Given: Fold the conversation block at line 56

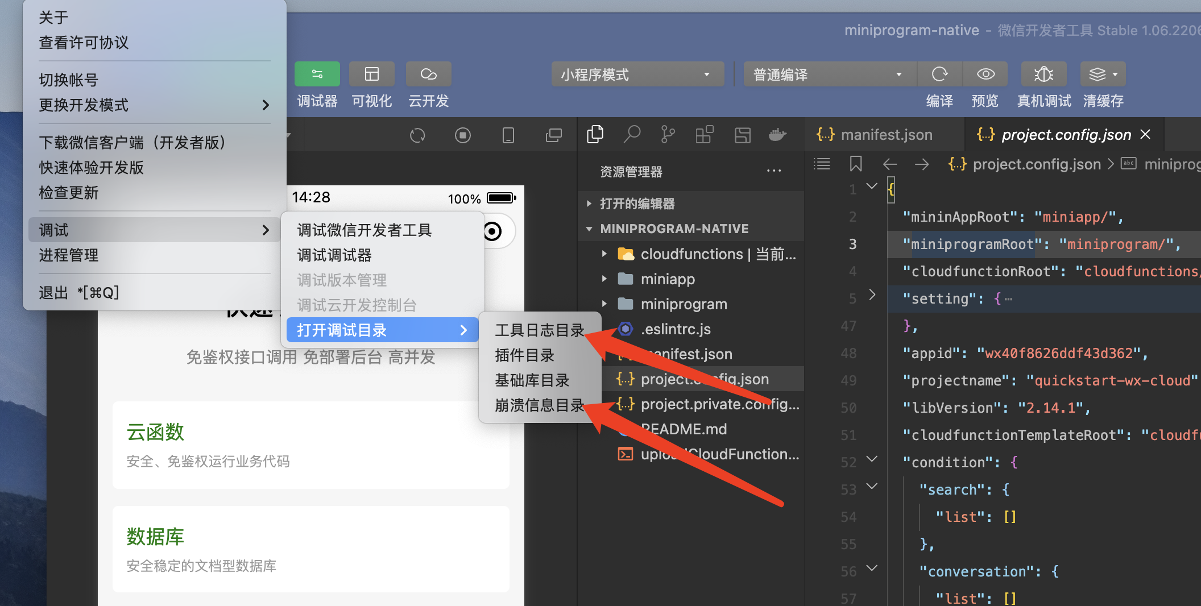Looking at the screenshot, I should click(872, 567).
